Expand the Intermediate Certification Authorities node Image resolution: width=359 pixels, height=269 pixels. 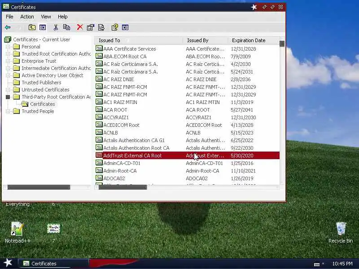(8, 68)
